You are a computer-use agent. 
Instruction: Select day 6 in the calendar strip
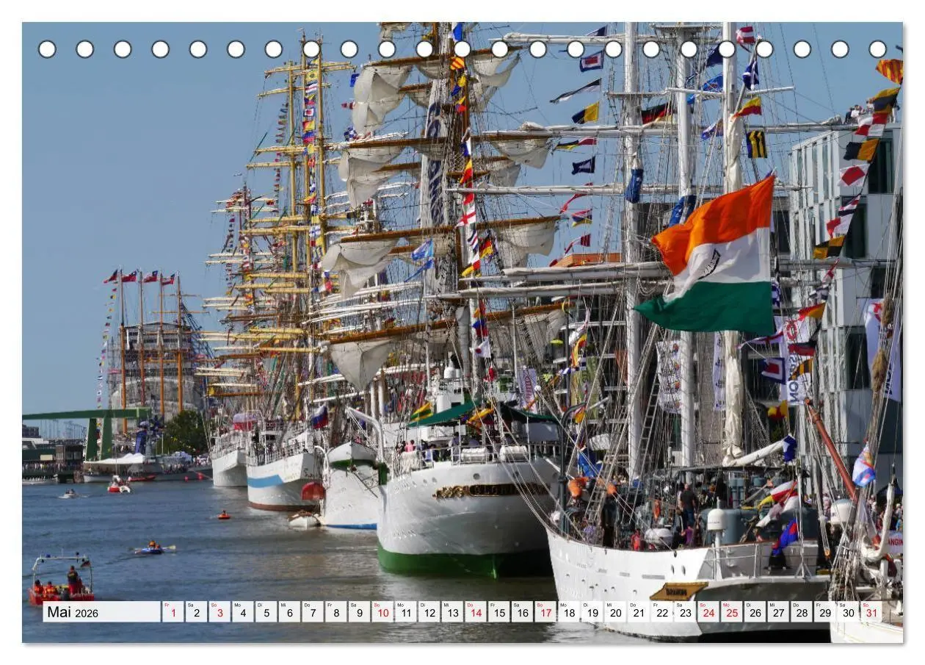click(x=289, y=612)
